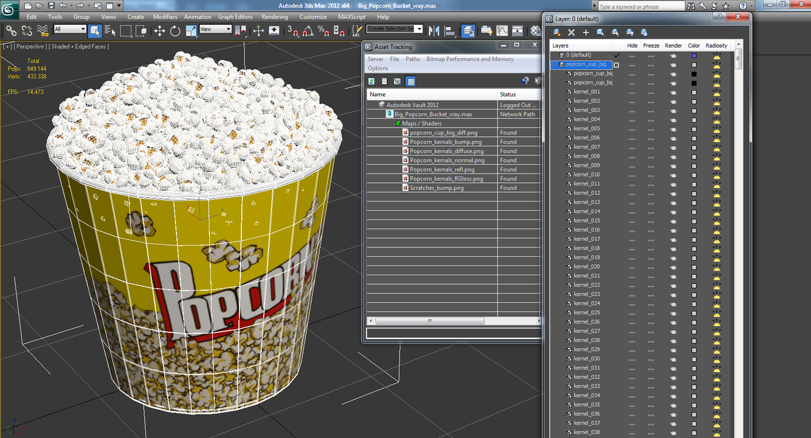Click the Layers column header
Viewport: 811px width, 438px height.
[x=581, y=45]
